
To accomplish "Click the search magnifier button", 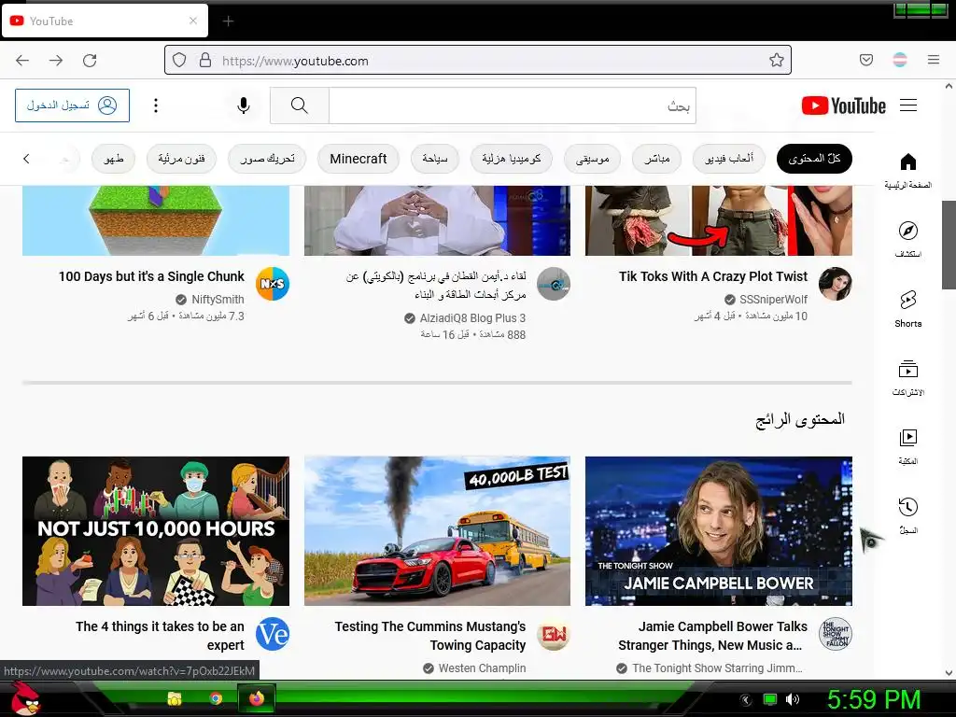I will point(300,105).
